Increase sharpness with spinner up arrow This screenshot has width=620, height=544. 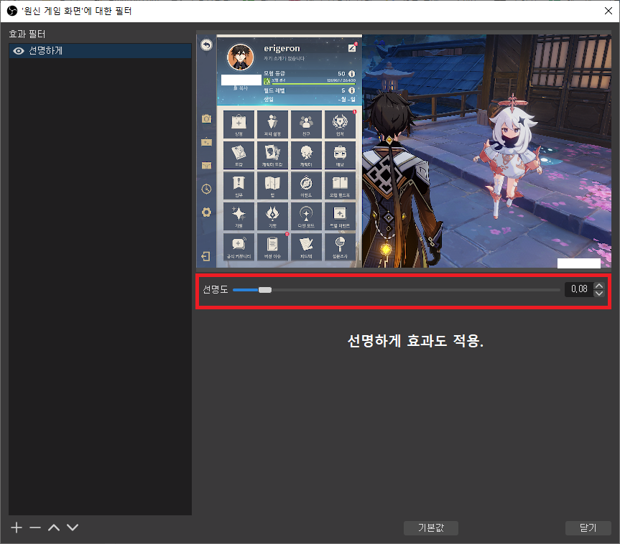tap(599, 286)
